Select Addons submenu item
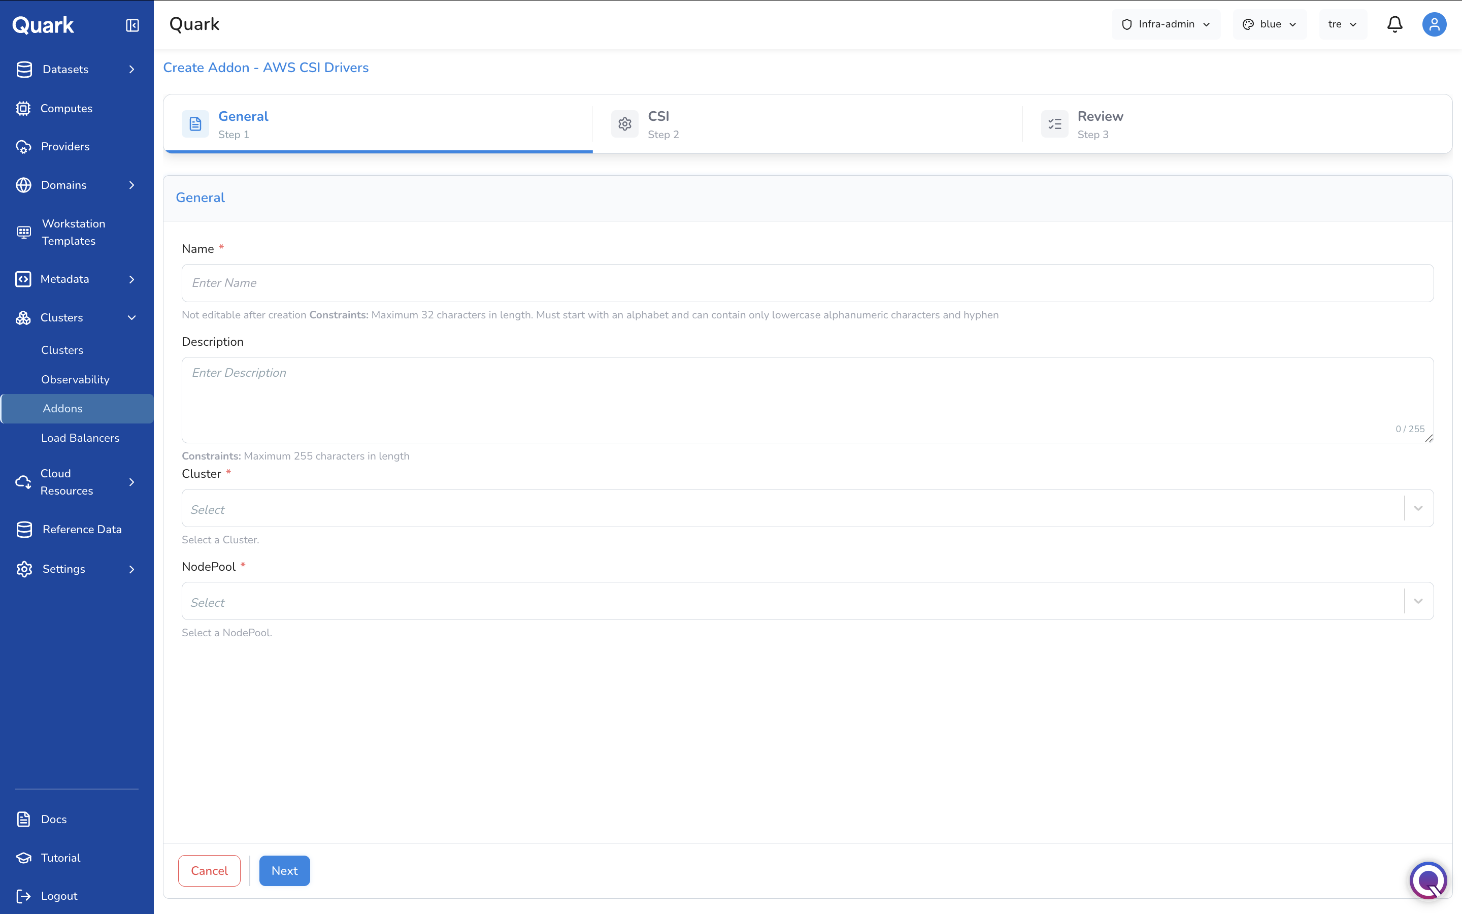 point(77,409)
